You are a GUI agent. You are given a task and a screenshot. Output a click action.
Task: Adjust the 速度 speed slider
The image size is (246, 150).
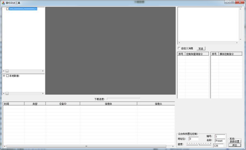(199, 144)
